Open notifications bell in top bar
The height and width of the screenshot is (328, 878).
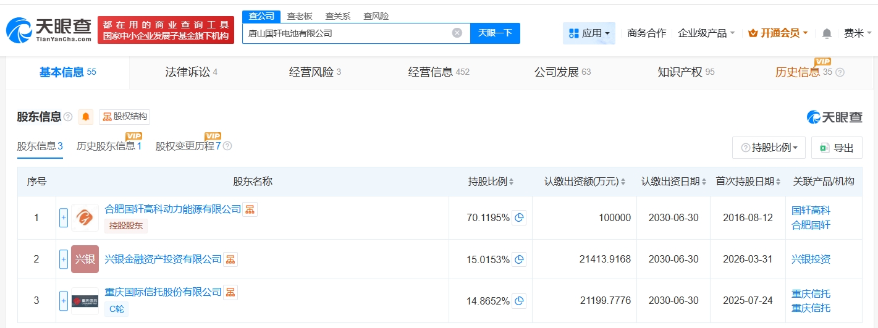click(827, 33)
